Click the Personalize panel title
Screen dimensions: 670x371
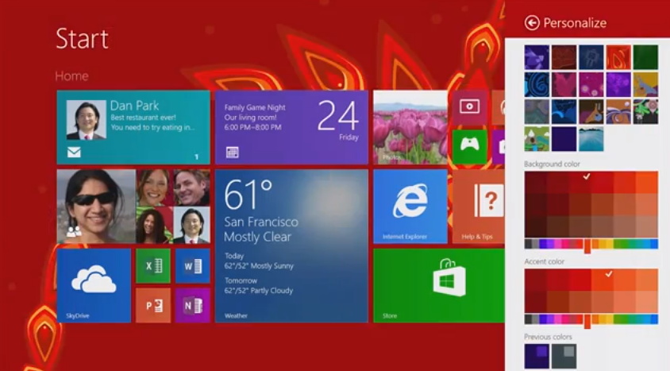(575, 23)
